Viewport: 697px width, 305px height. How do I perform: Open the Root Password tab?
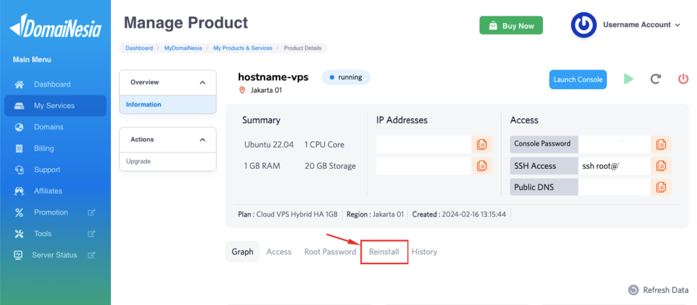[x=330, y=252]
